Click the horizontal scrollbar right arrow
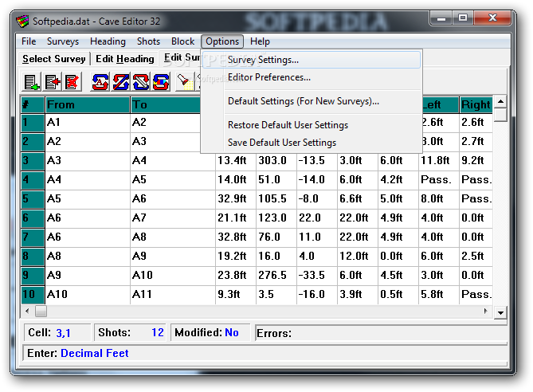Image resolution: width=533 pixels, height=392 pixels. pyautogui.click(x=486, y=311)
